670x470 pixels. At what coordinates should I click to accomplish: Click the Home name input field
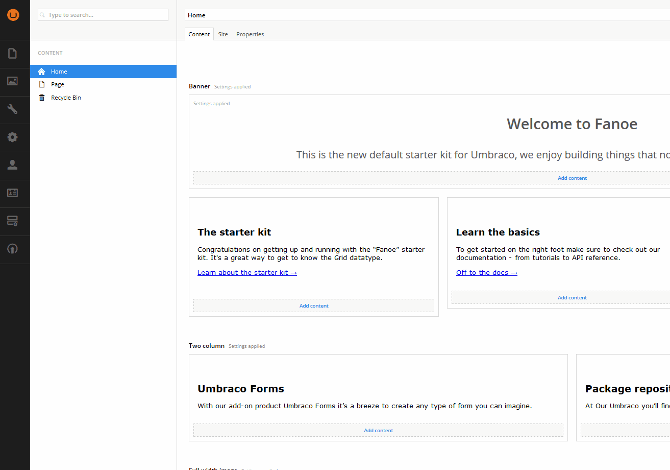pyautogui.click(x=427, y=15)
